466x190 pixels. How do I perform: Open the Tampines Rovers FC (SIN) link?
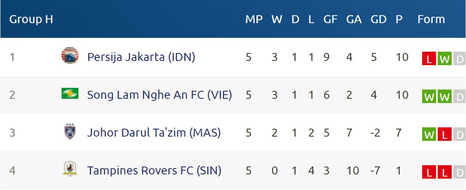tap(154, 171)
